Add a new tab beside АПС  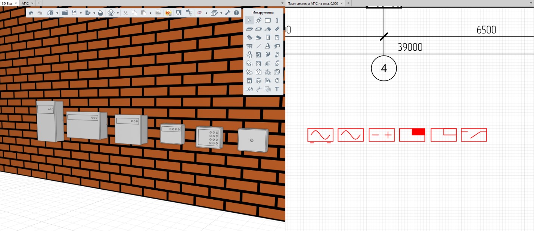(x=39, y=3)
